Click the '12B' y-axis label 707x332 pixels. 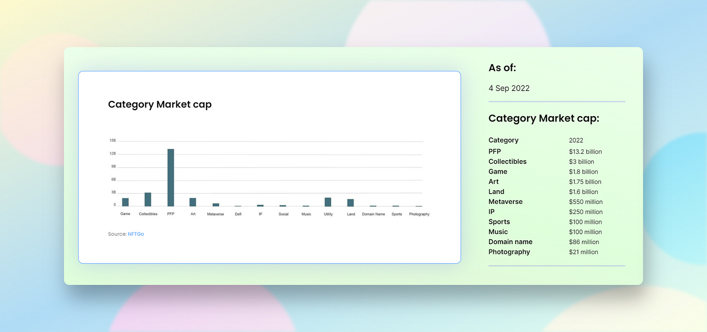click(113, 153)
